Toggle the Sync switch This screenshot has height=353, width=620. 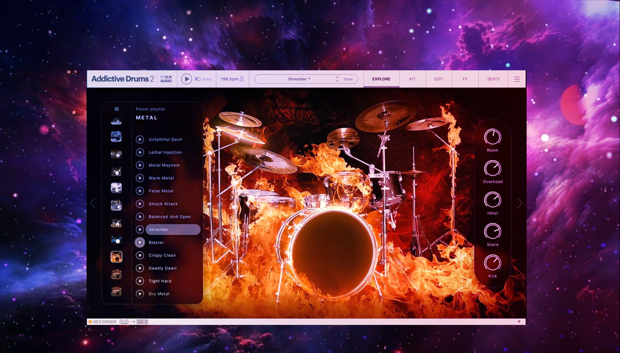point(198,79)
